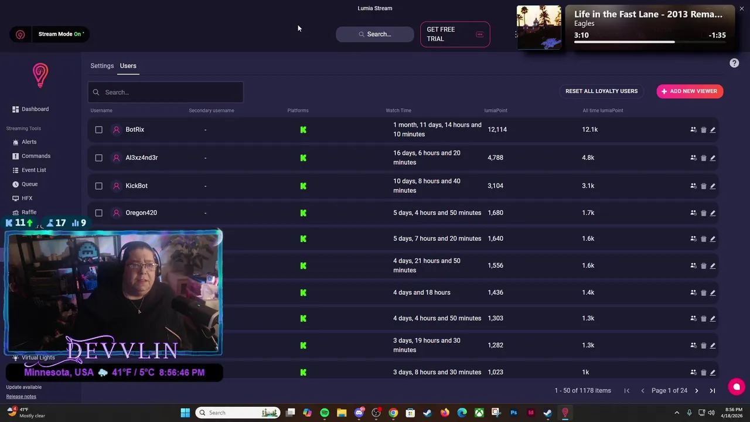Viewport: 750px width, 422px height.
Task: Tick the BotRix row checkbox
Action: [98, 130]
